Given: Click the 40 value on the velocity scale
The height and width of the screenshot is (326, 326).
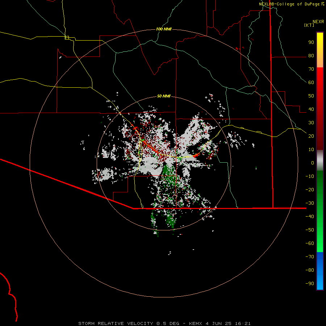Looking at the screenshot, I should pos(311,109).
